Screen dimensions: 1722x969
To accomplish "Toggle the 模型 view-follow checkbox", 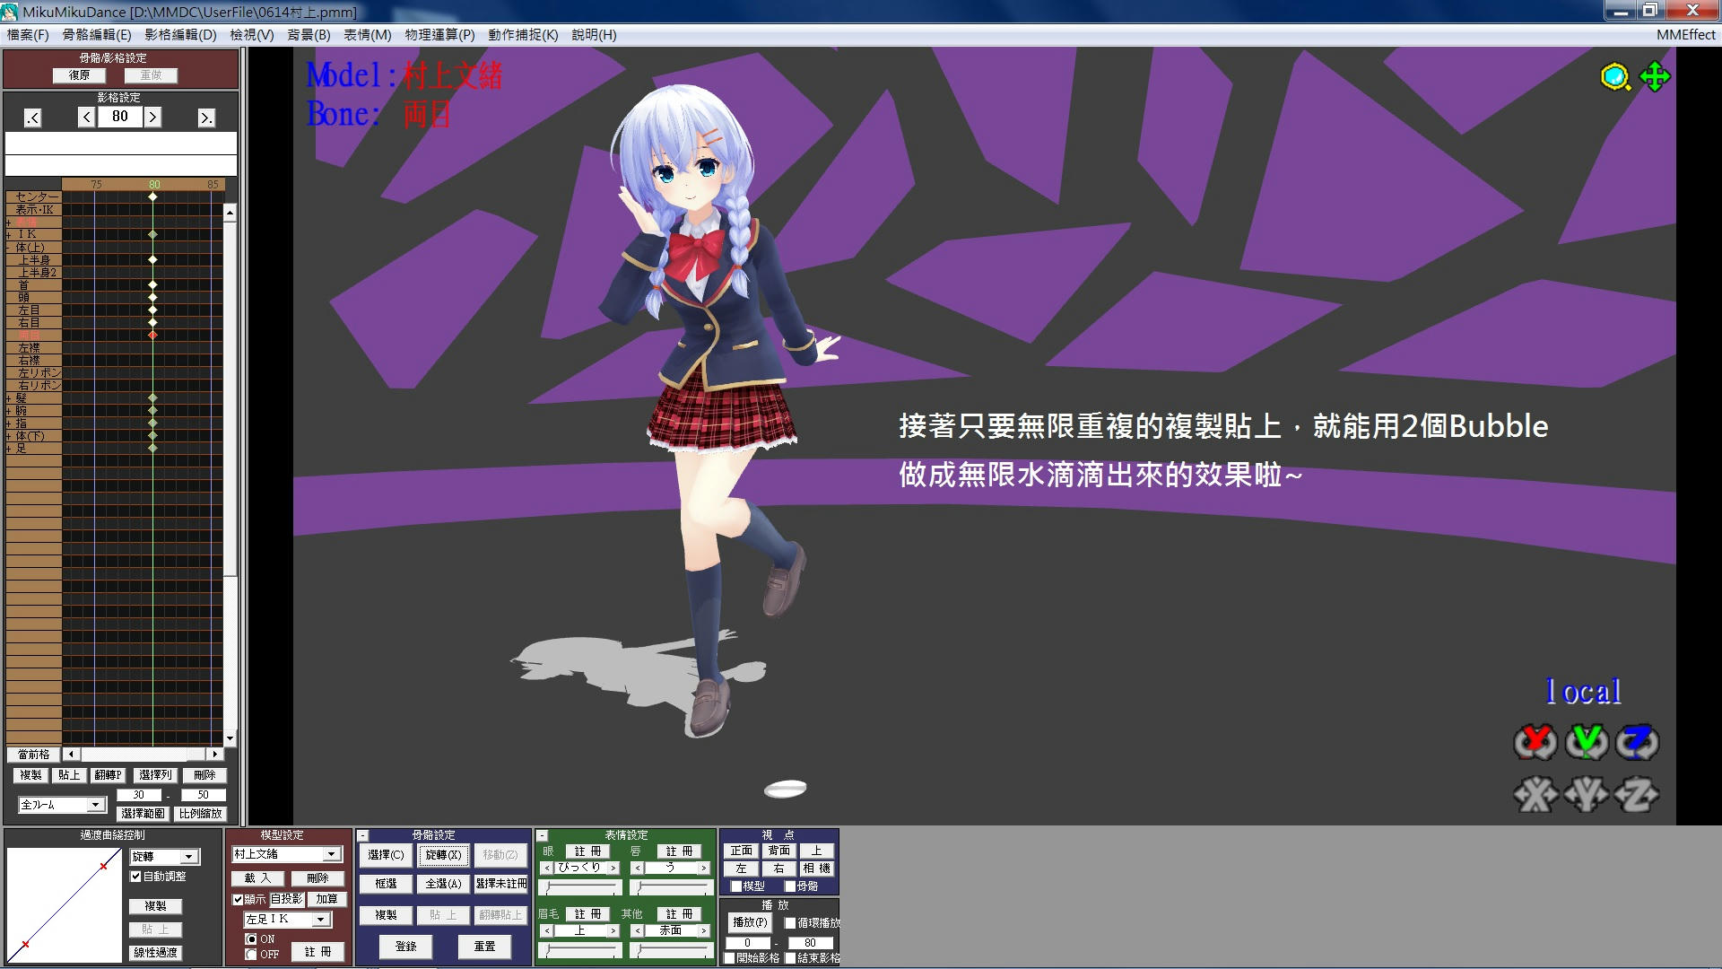I will [x=736, y=886].
